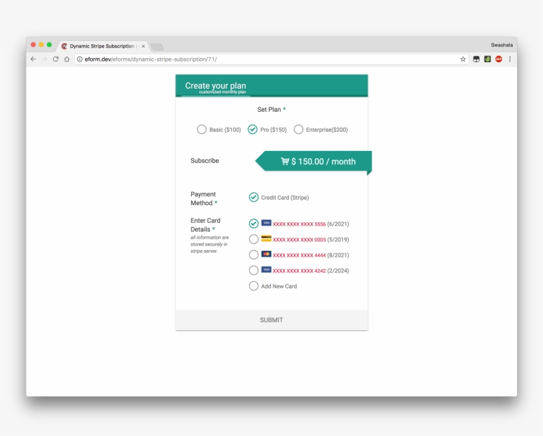
Task: Open Chrome's three-dot menu
Action: pos(509,59)
